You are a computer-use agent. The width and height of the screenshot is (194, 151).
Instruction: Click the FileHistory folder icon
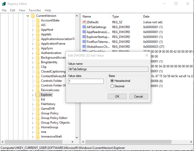coord(38,104)
